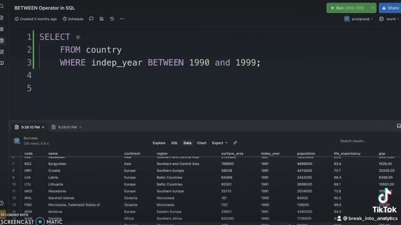Click the Created 5 months ago label

pyautogui.click(x=36, y=19)
